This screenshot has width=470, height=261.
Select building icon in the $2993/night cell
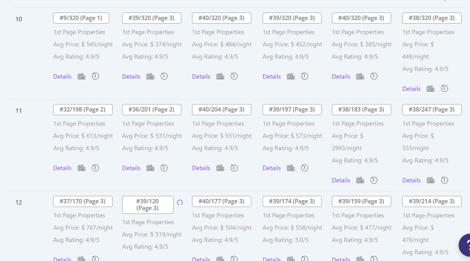[x=360, y=180]
